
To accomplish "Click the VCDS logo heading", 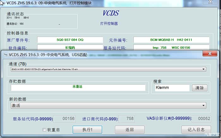I will [111, 14].
